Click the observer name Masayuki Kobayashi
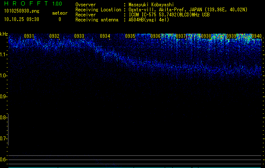 tap(151, 5)
